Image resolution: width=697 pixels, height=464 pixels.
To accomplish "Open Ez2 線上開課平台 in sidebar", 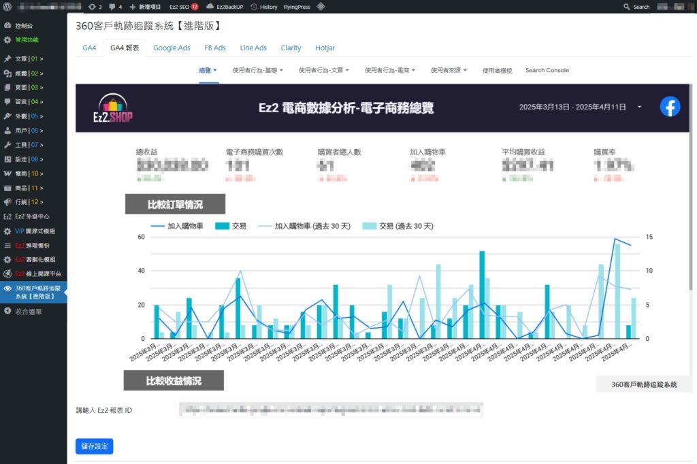I will click(37, 274).
